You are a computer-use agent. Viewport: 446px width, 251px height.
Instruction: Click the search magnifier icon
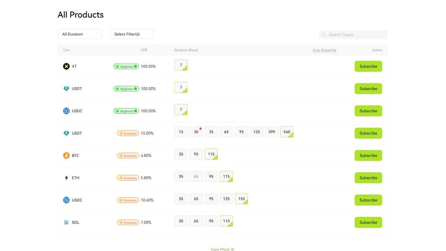click(x=324, y=35)
